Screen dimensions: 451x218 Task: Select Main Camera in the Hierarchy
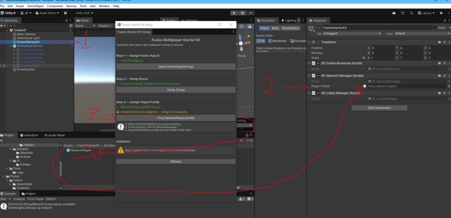[26, 34]
